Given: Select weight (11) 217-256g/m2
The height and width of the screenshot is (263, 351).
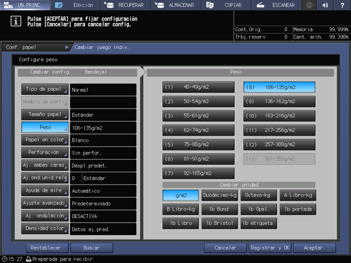Looking at the screenshot, I should tap(279, 130).
